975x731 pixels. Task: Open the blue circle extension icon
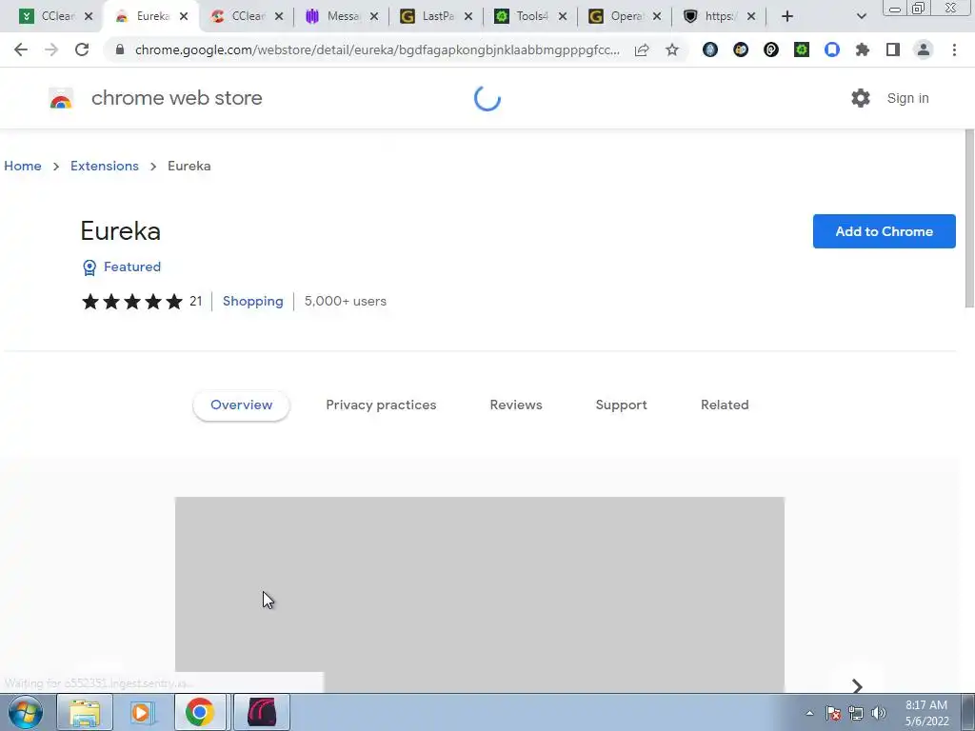(x=832, y=49)
